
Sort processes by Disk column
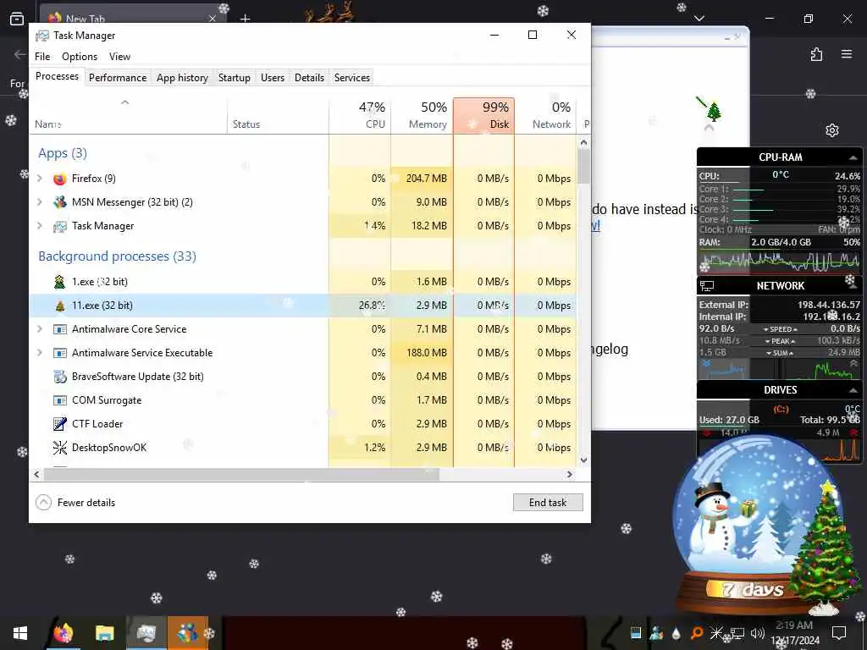(483, 115)
